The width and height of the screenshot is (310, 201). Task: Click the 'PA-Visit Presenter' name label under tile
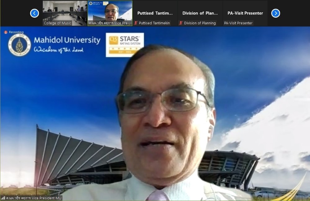point(238,23)
